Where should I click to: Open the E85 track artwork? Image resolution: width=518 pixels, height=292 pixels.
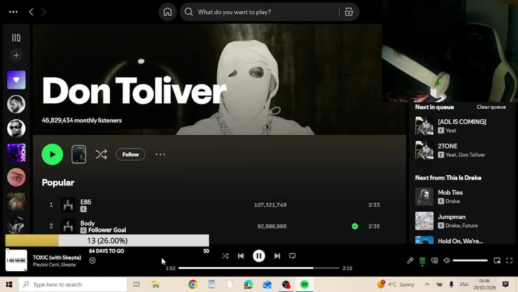pyautogui.click(x=68, y=205)
